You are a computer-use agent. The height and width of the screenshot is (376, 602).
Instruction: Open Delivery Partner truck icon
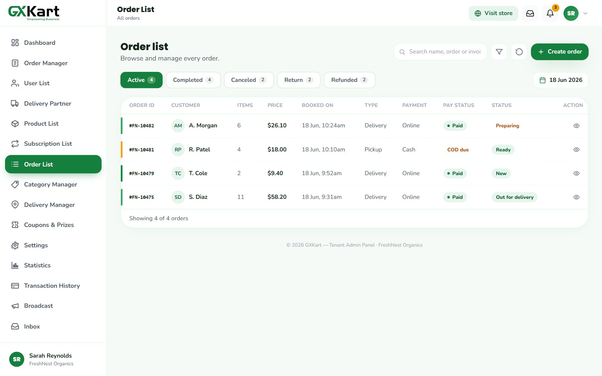click(15, 104)
